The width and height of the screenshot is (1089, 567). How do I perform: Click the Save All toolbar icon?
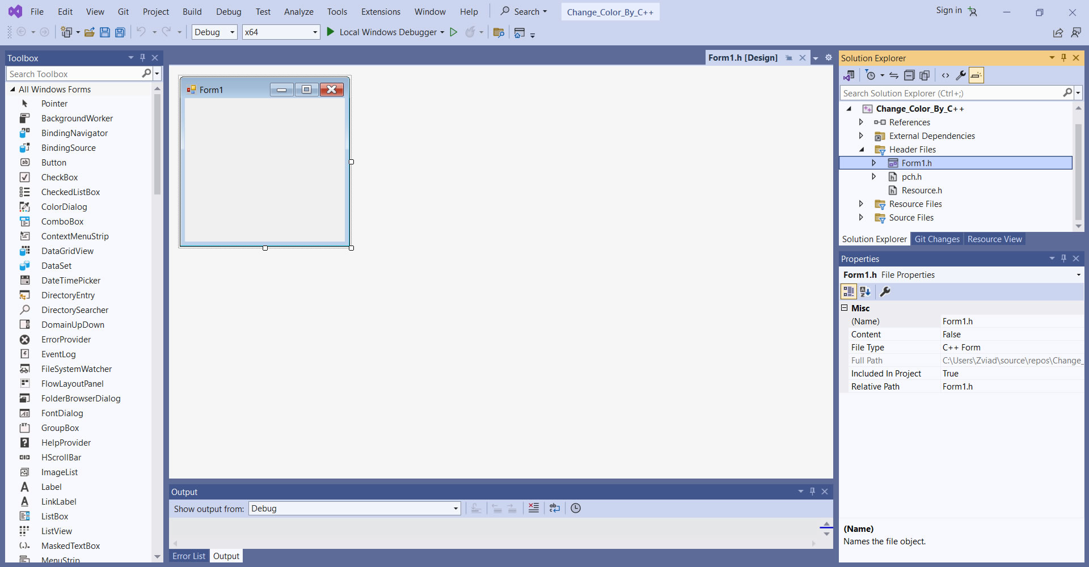(x=120, y=32)
